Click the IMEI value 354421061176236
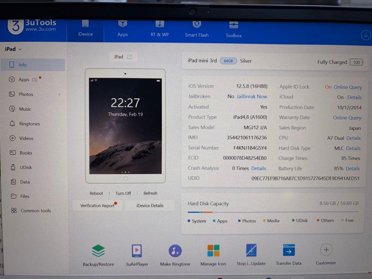 247,137
